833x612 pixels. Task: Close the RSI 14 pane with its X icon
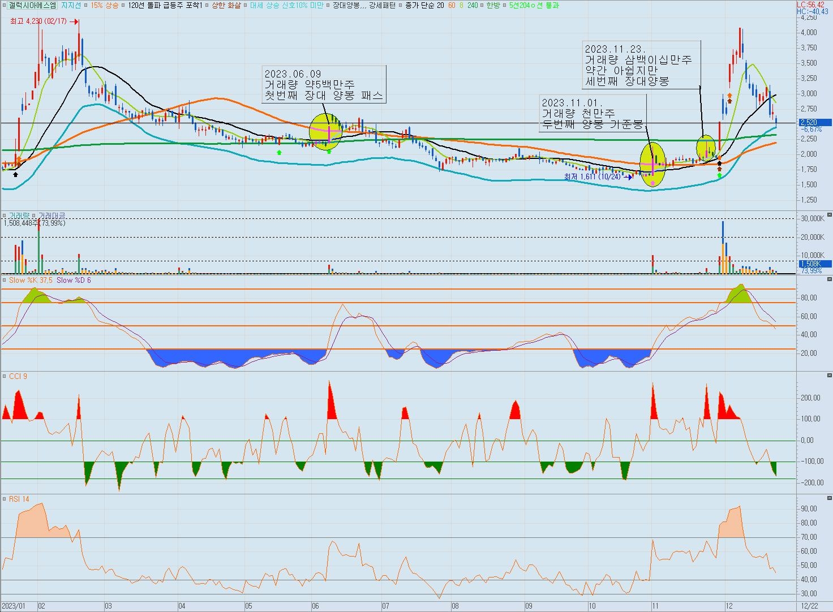830,498
